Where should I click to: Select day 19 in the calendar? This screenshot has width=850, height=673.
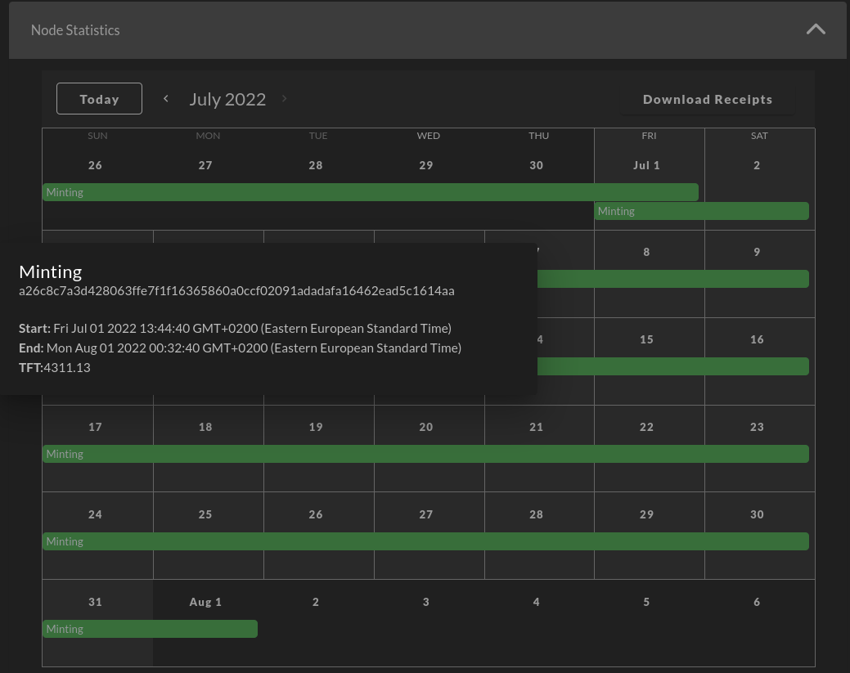coord(316,427)
